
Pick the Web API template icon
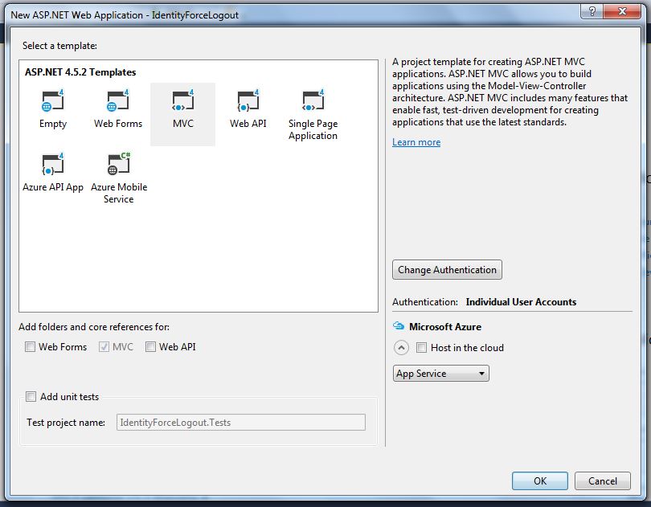coord(248,101)
